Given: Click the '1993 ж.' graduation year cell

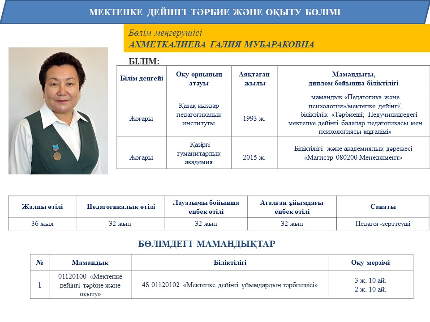Looking at the screenshot, I should pyautogui.click(x=254, y=119).
